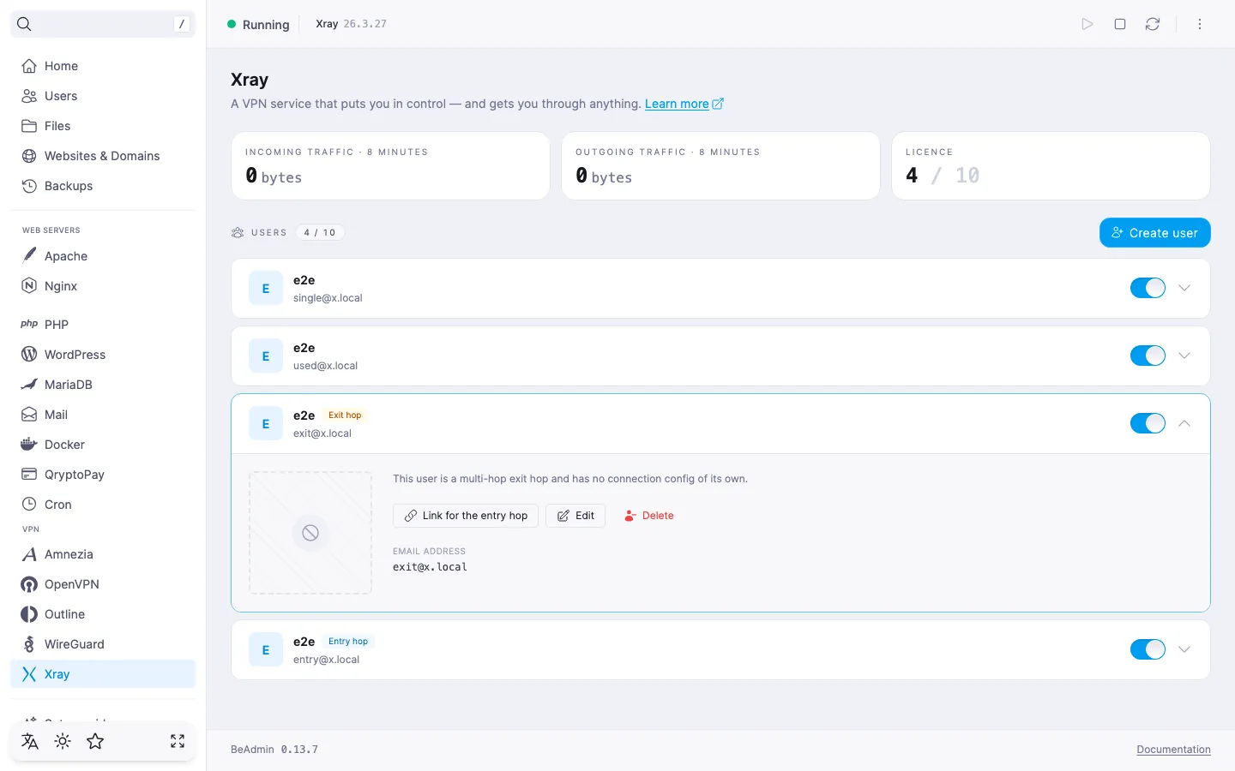Change language with the translate icon

click(x=30, y=742)
